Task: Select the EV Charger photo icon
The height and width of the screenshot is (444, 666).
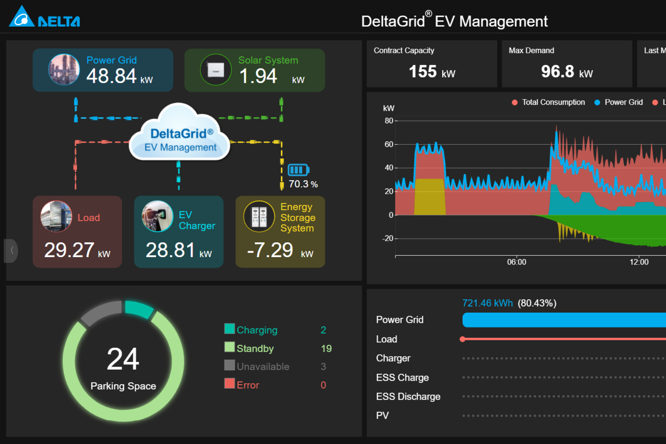Action: tap(157, 216)
